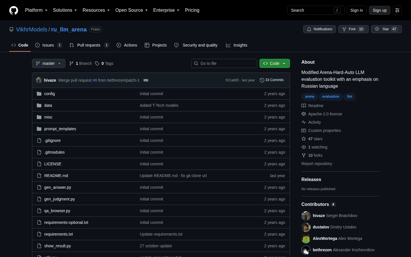The width and height of the screenshot is (411, 257).
Task: Fork the repository with Fork button
Action: point(353,29)
